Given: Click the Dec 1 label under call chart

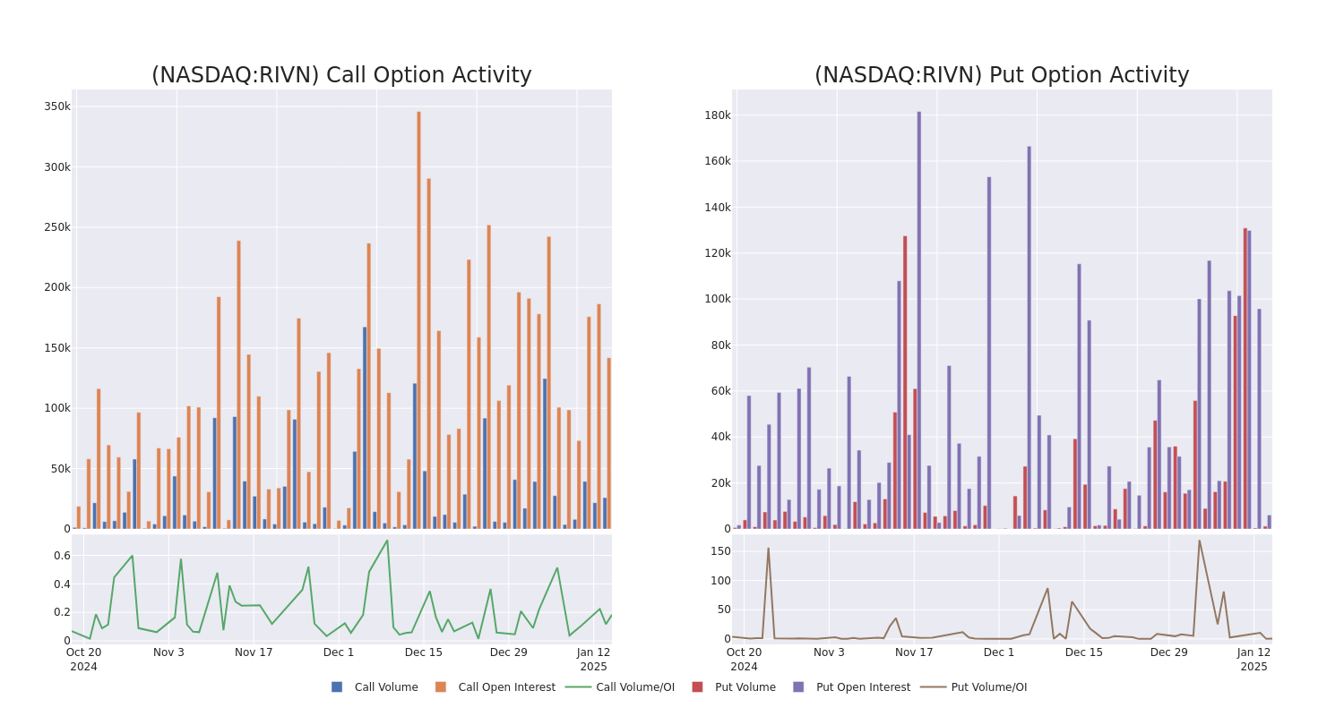Looking at the screenshot, I should tap(339, 652).
